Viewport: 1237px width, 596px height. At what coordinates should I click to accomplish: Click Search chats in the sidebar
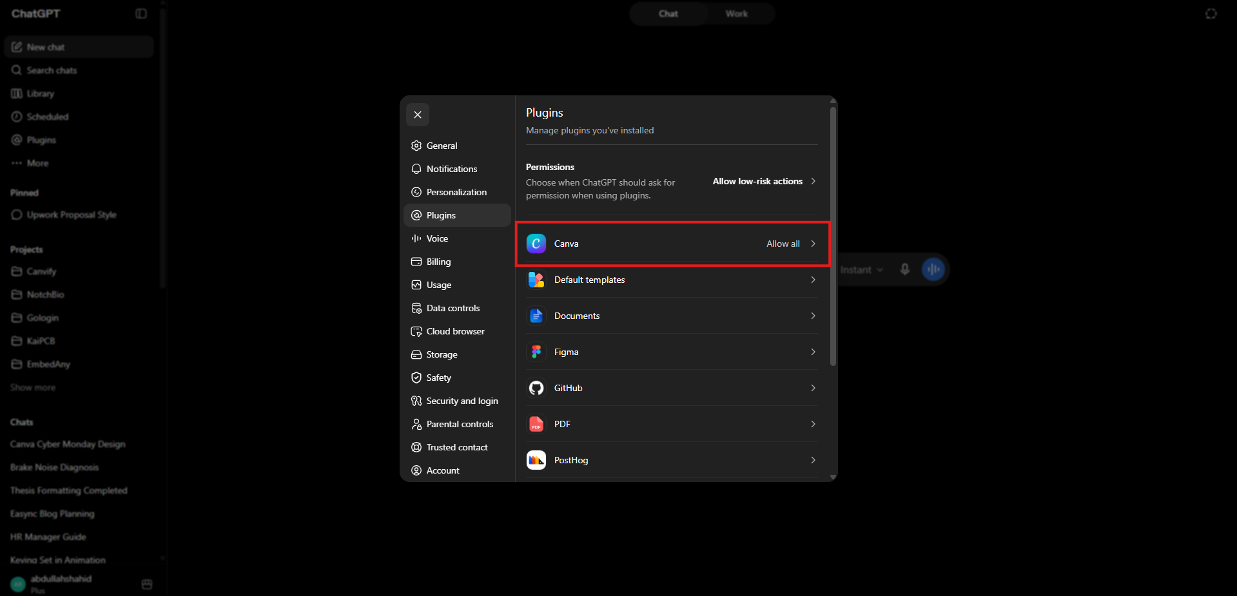(79, 70)
